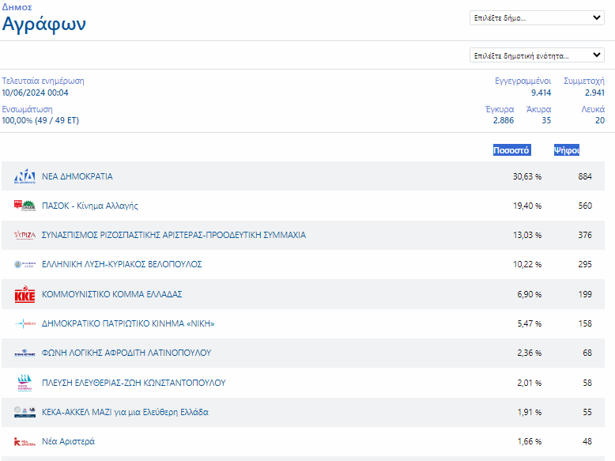Click the 13,03 % percentage

click(527, 235)
